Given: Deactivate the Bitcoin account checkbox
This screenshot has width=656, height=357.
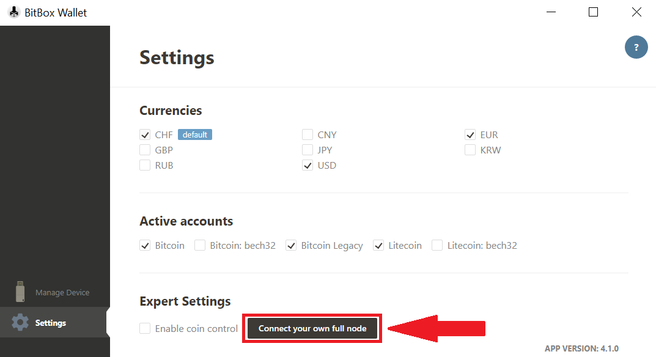Looking at the screenshot, I should (x=145, y=246).
